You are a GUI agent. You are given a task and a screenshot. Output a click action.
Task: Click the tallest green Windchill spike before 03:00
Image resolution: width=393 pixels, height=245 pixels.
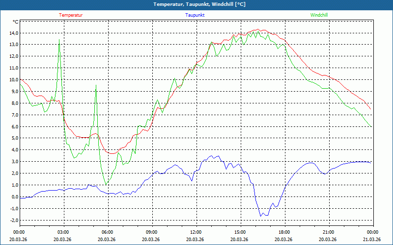pos(59,40)
